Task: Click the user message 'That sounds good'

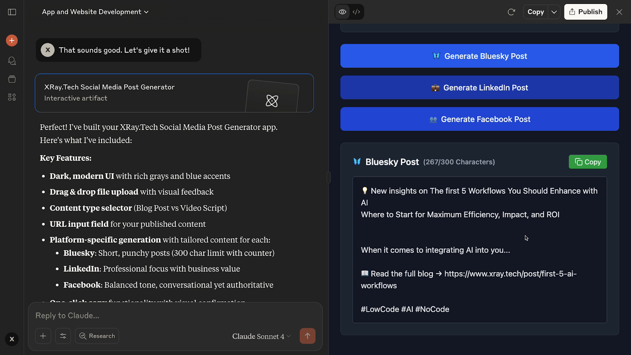Action: pyautogui.click(x=119, y=50)
